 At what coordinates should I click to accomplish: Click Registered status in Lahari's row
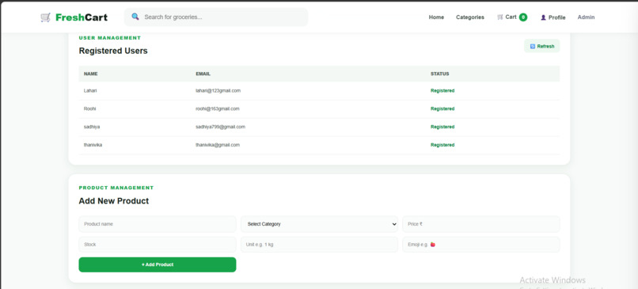(x=442, y=91)
